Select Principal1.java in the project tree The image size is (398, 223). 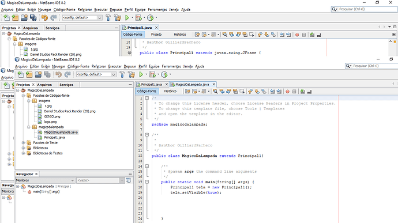(54, 138)
